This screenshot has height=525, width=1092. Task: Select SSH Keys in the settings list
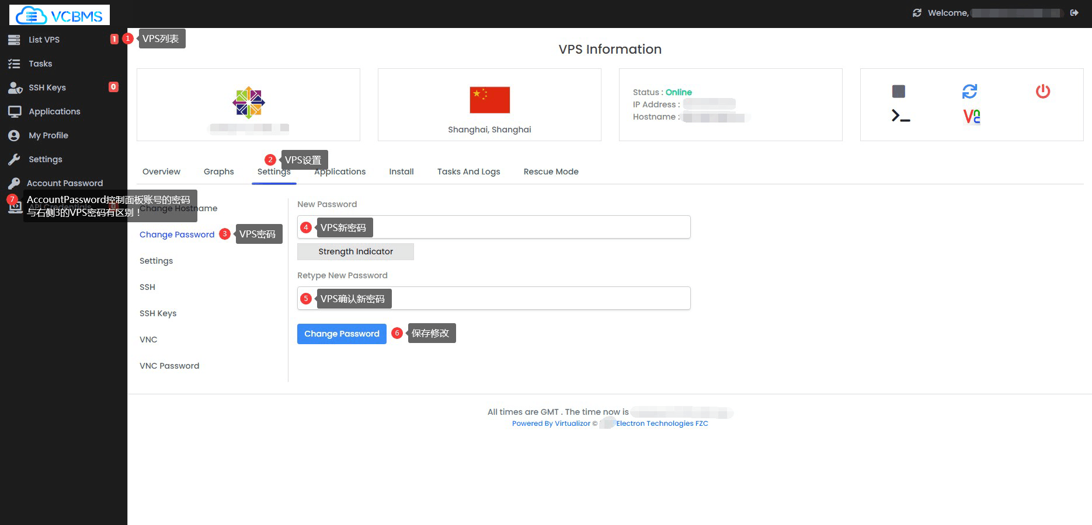click(158, 313)
